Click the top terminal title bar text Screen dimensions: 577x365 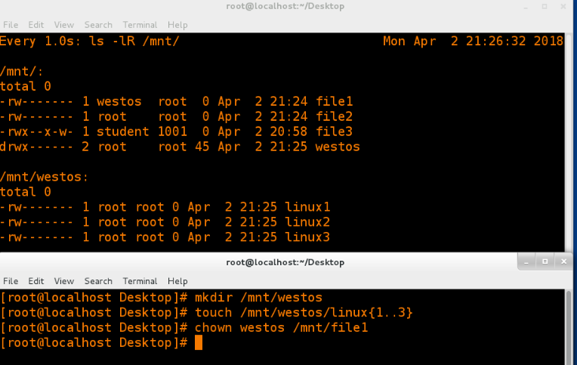click(x=285, y=6)
